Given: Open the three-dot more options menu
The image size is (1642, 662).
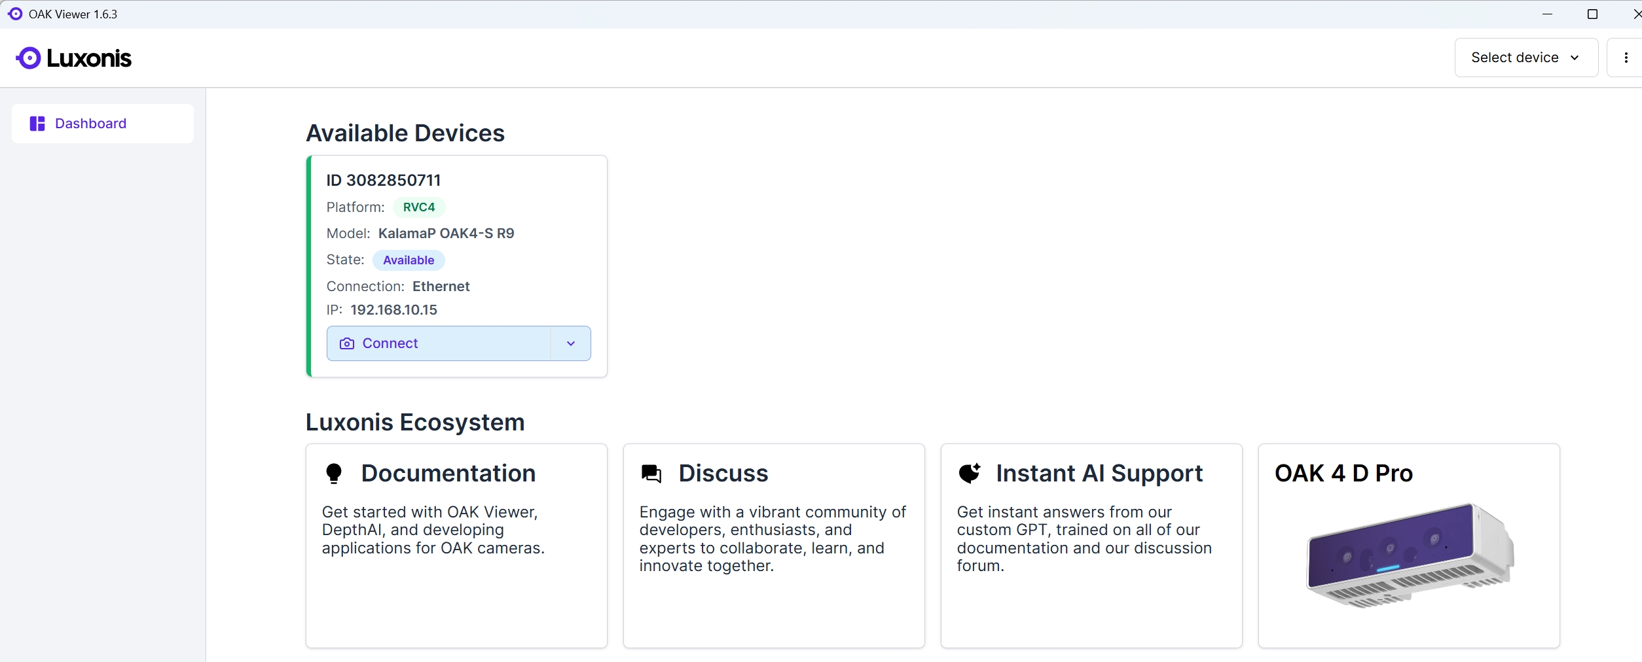Looking at the screenshot, I should click(x=1626, y=58).
